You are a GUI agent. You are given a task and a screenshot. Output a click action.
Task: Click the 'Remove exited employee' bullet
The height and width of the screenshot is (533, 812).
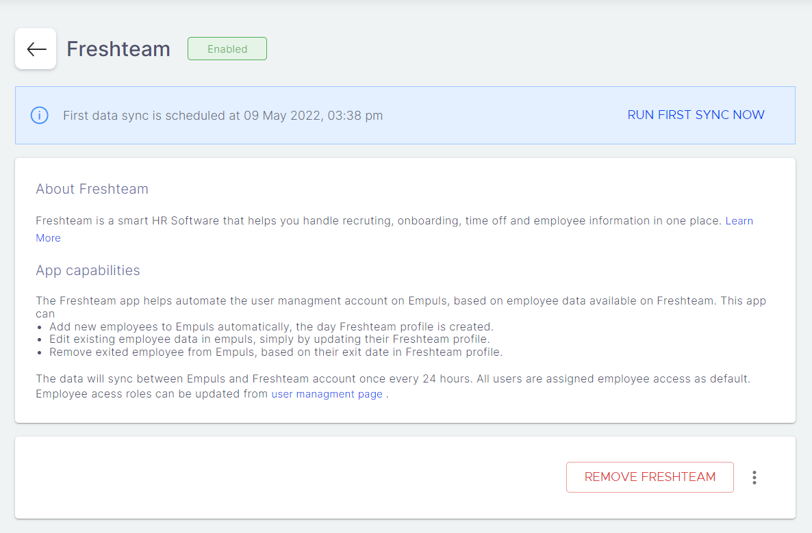pyautogui.click(x=276, y=352)
